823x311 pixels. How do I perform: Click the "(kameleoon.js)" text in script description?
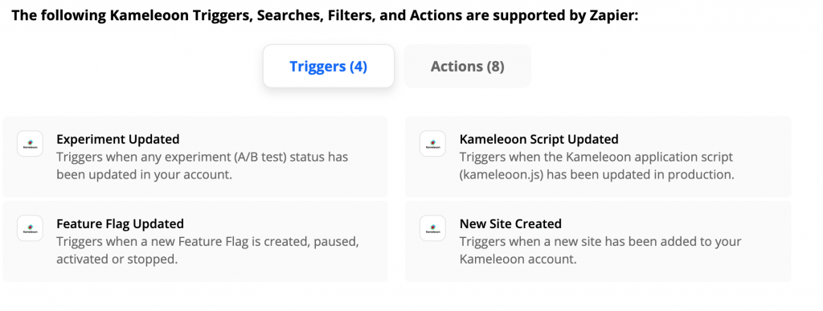(500, 174)
